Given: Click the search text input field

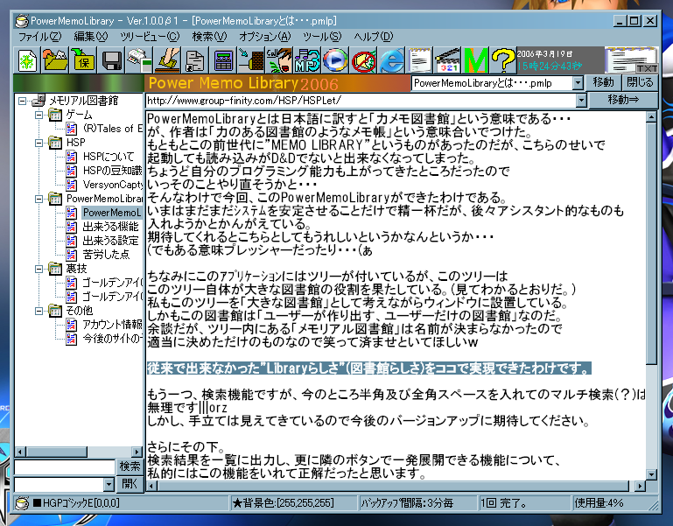Looking at the screenshot, I should pyautogui.click(x=65, y=466).
